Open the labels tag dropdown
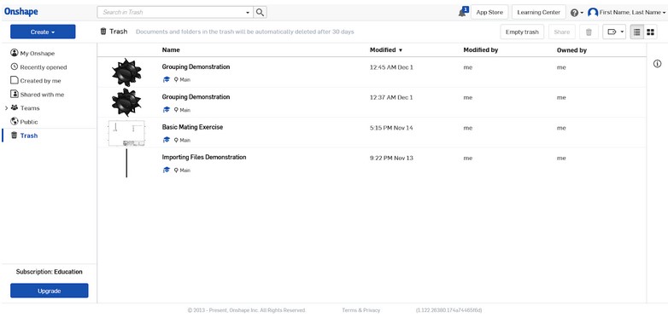The image size is (668, 317). tap(614, 32)
